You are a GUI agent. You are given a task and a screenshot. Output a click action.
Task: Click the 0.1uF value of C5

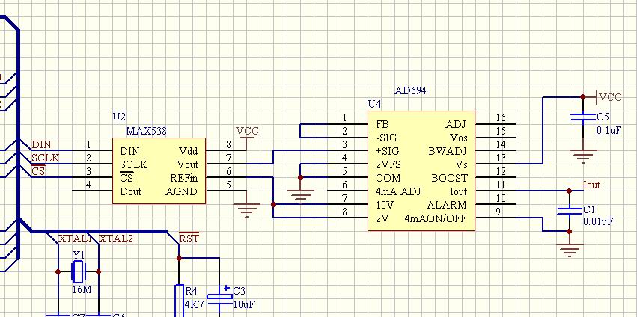click(609, 131)
